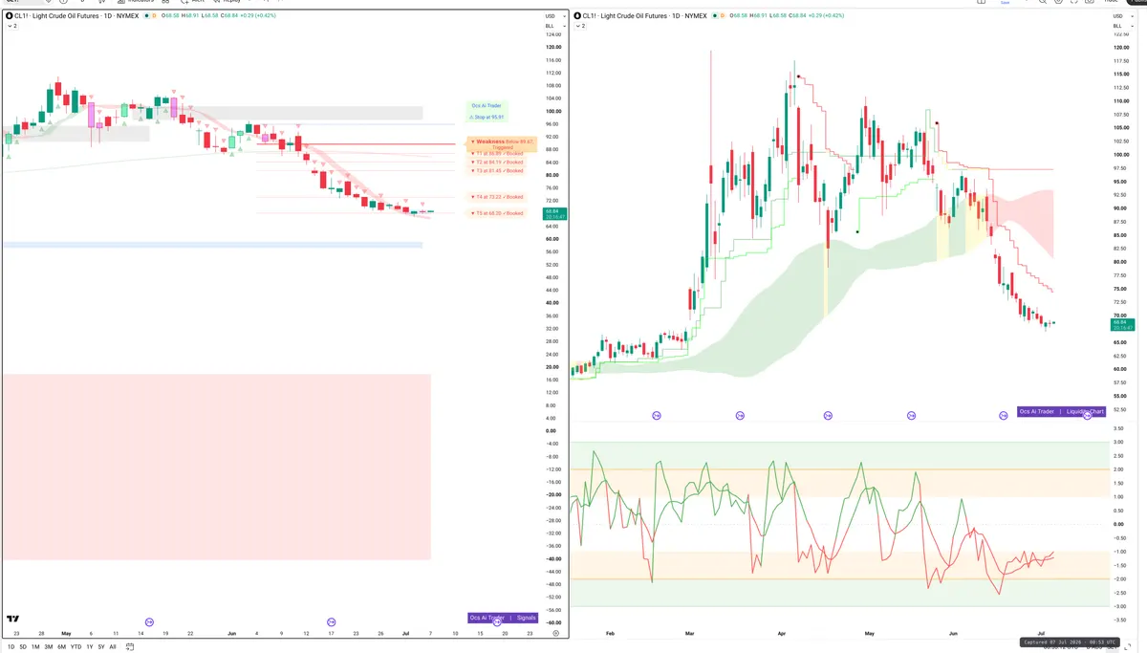
Task: Select the 5Y range button
Action: pos(101,646)
